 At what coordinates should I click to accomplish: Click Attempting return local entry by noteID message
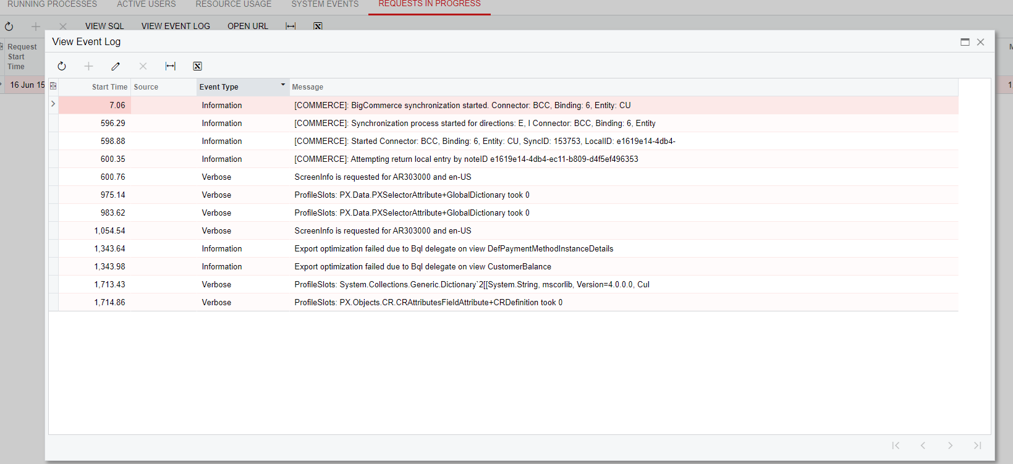466,159
